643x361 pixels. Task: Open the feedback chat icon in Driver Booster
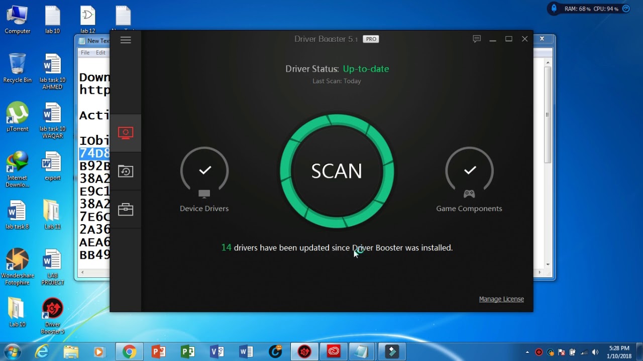(477, 39)
